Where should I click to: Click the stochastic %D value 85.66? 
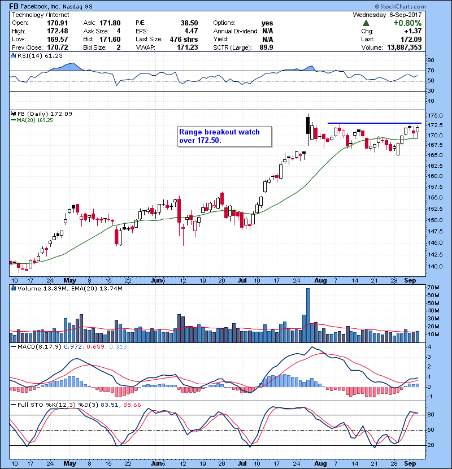[132, 405]
